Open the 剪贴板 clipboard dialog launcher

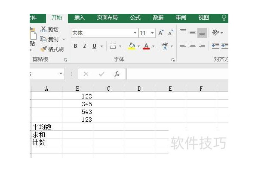(x=65, y=60)
